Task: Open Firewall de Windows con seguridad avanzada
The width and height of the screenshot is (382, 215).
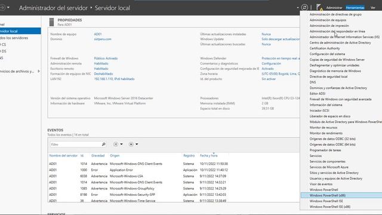Action: (x=340, y=99)
